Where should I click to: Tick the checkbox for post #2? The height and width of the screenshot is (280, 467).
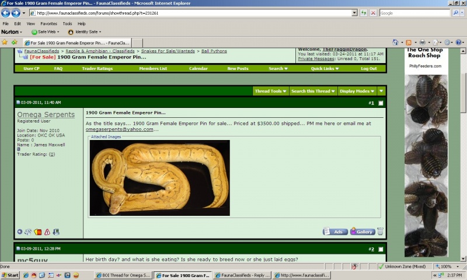pyautogui.click(x=381, y=249)
